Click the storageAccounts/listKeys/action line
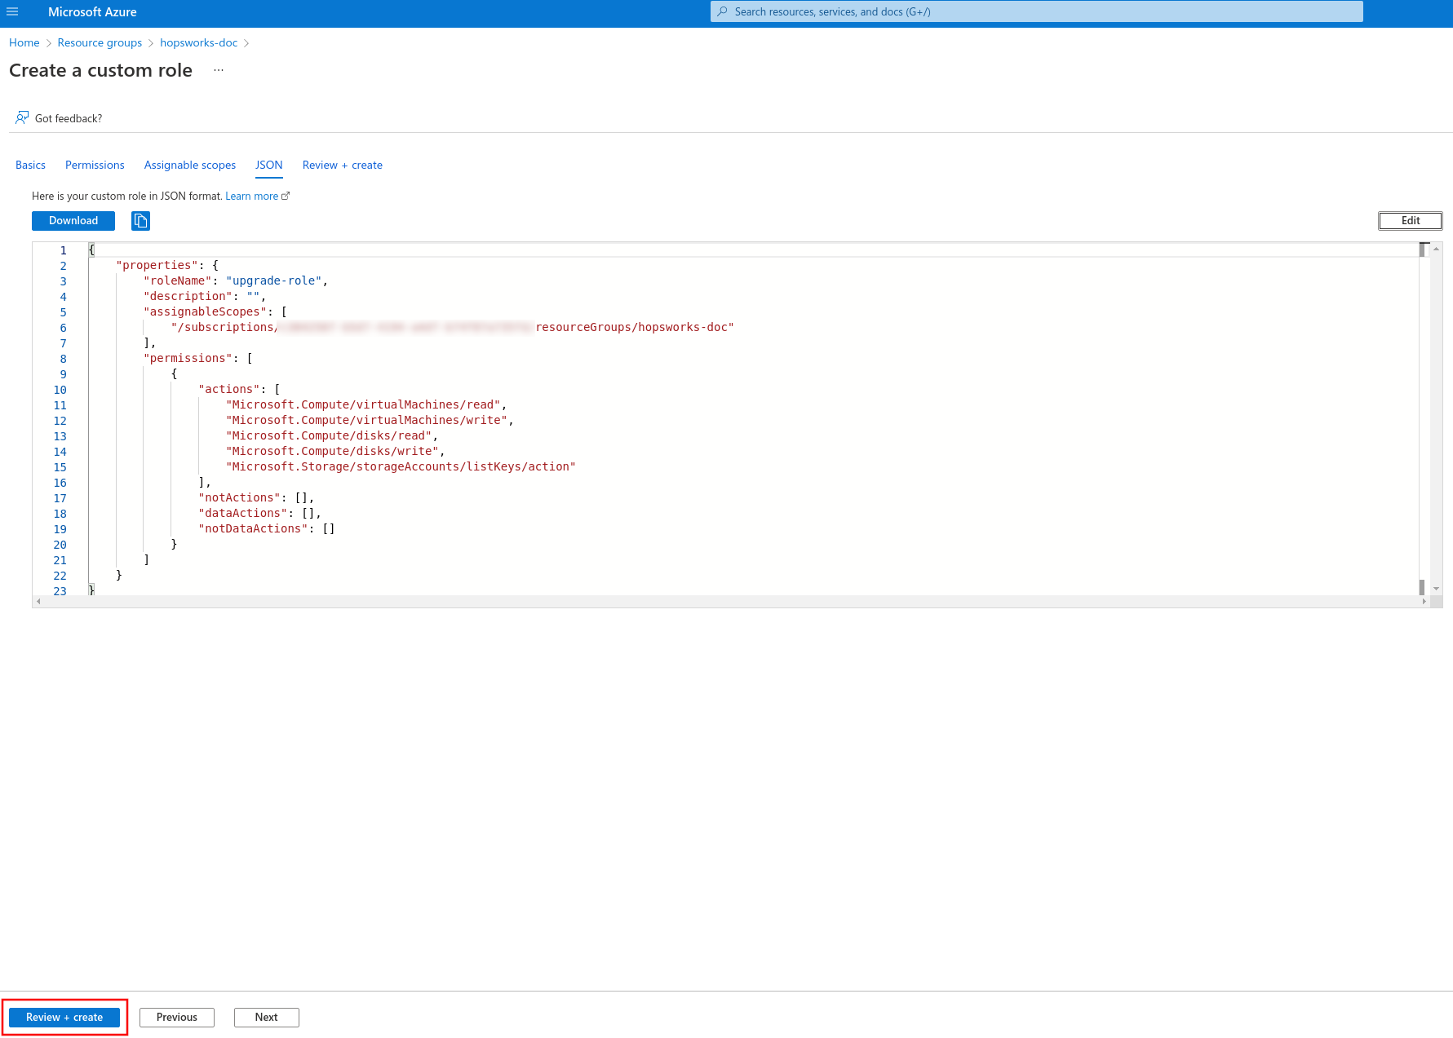The width and height of the screenshot is (1453, 1038). 401,467
